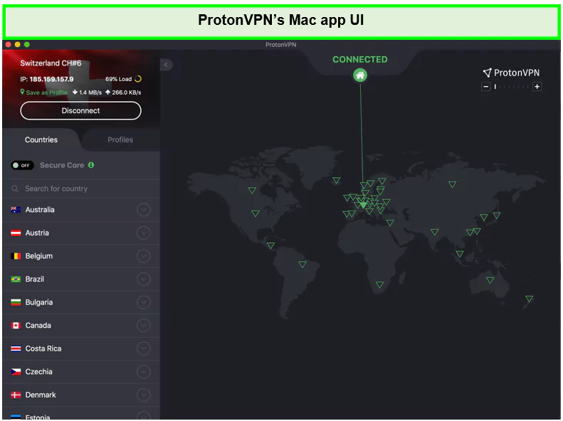The height and width of the screenshot is (421, 563).
Task: Expand the Canada server list
Action: click(x=143, y=325)
